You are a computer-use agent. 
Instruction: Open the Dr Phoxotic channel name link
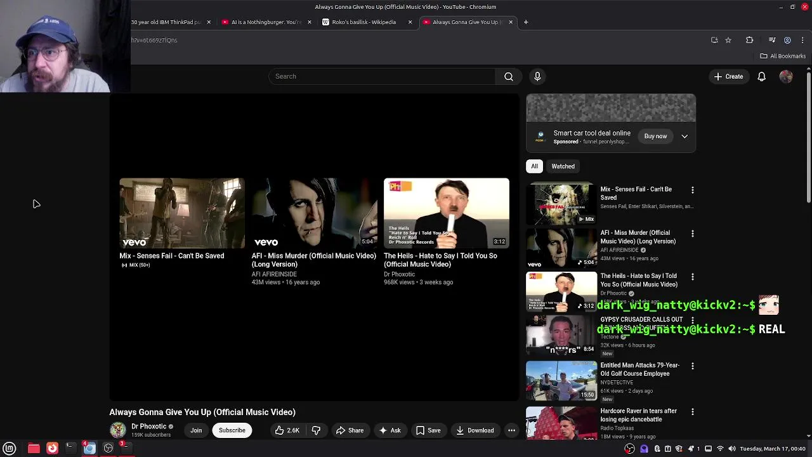click(x=148, y=427)
